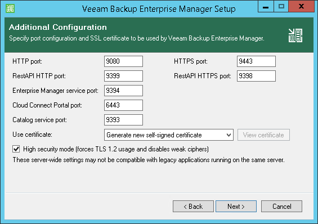Select the Enterprise Manager service port field
This screenshot has height=224, width=318.
[x=123, y=91]
